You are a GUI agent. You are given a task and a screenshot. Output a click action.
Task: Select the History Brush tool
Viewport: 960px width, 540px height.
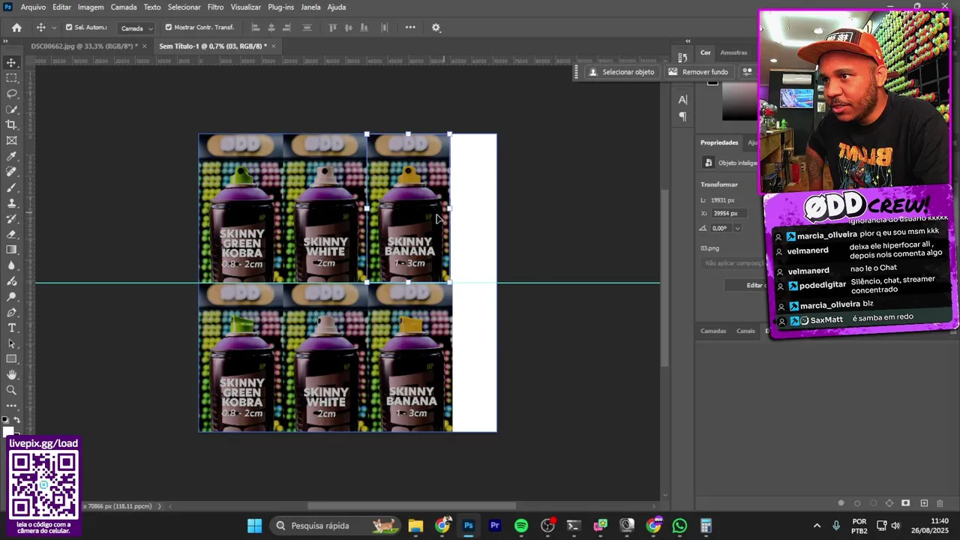[x=11, y=218]
